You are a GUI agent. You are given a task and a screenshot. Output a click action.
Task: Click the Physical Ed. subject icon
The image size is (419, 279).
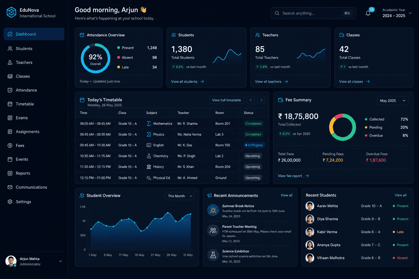(149, 178)
